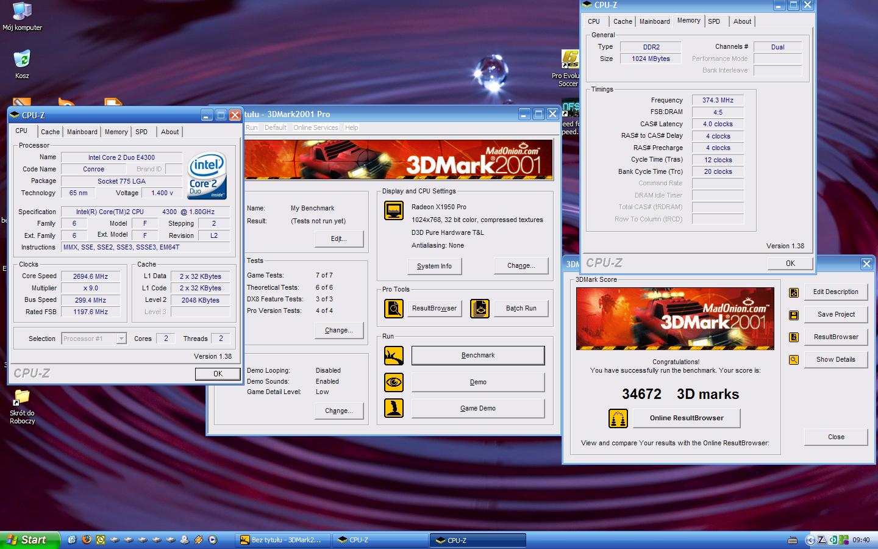The image size is (878, 549).
Task: Click the Batch Run icon in Pro Tools
Action: point(480,309)
